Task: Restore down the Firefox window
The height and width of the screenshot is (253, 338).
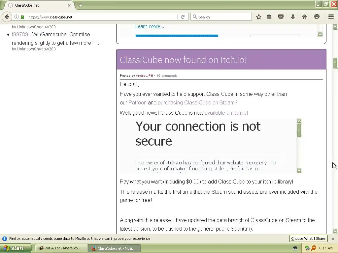Action: [x=326, y=4]
